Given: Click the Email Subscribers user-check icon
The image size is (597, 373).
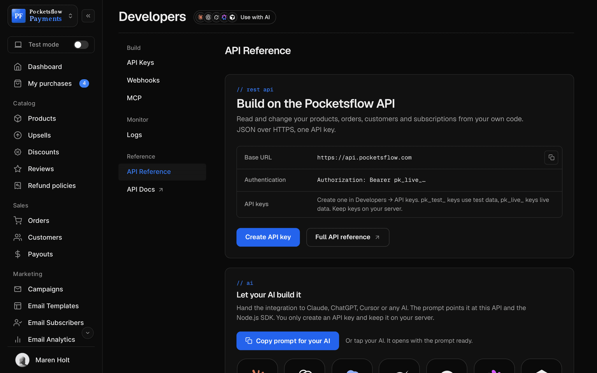Looking at the screenshot, I should coord(18,323).
